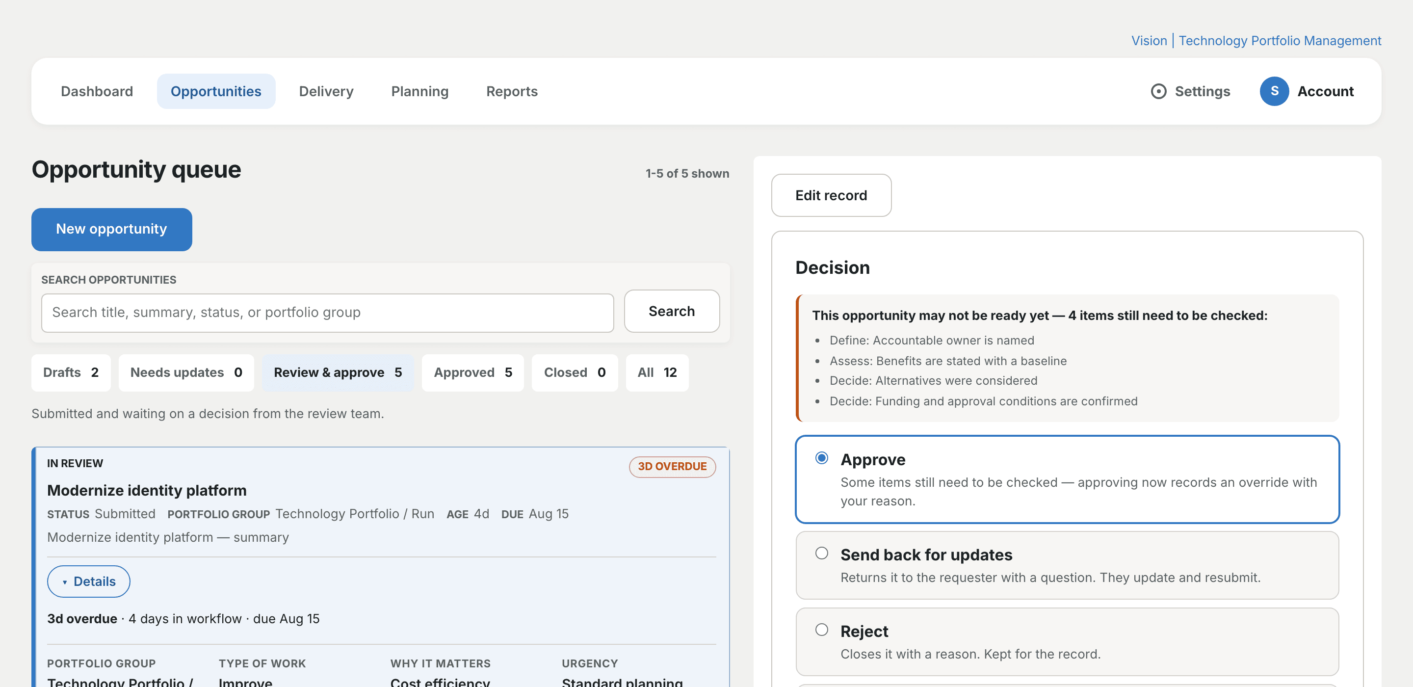Open the Dashboard nav item
Screen dimensions: 1413x687
click(97, 91)
